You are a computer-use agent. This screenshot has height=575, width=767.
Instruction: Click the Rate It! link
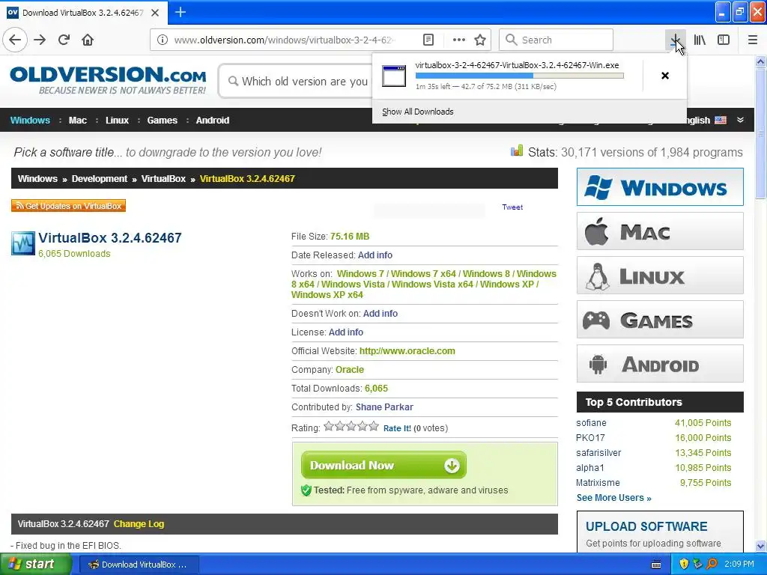(397, 428)
